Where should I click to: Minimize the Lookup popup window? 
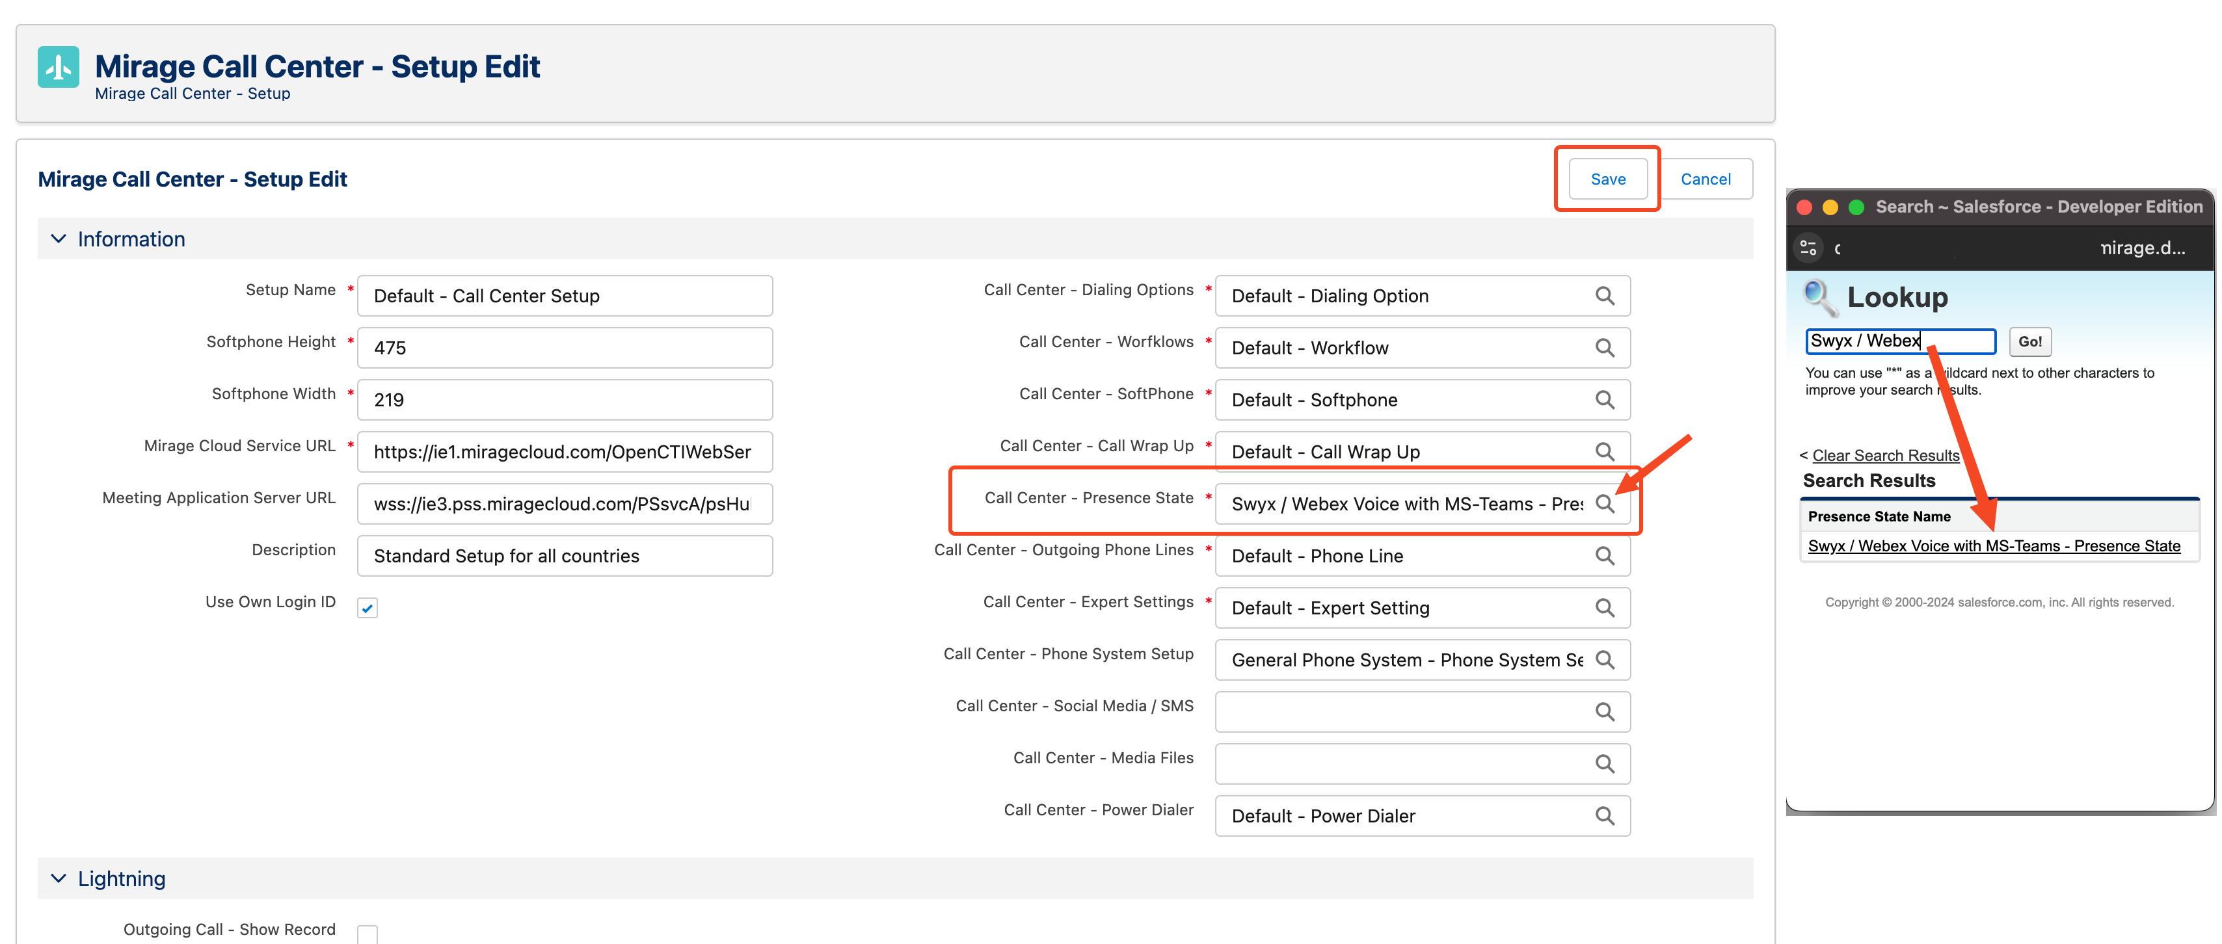pyautogui.click(x=1830, y=207)
